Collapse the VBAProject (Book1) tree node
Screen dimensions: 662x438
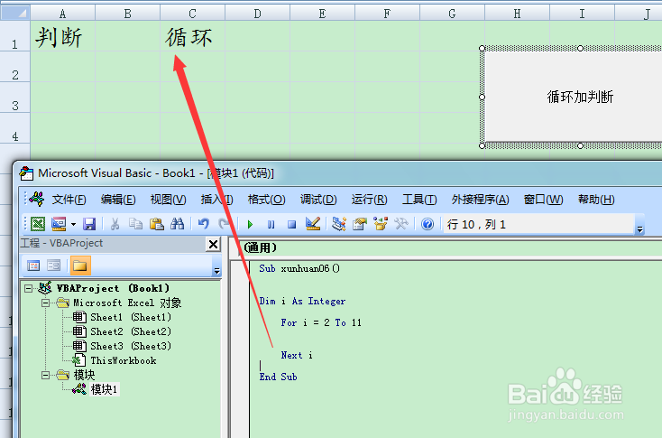coord(28,288)
